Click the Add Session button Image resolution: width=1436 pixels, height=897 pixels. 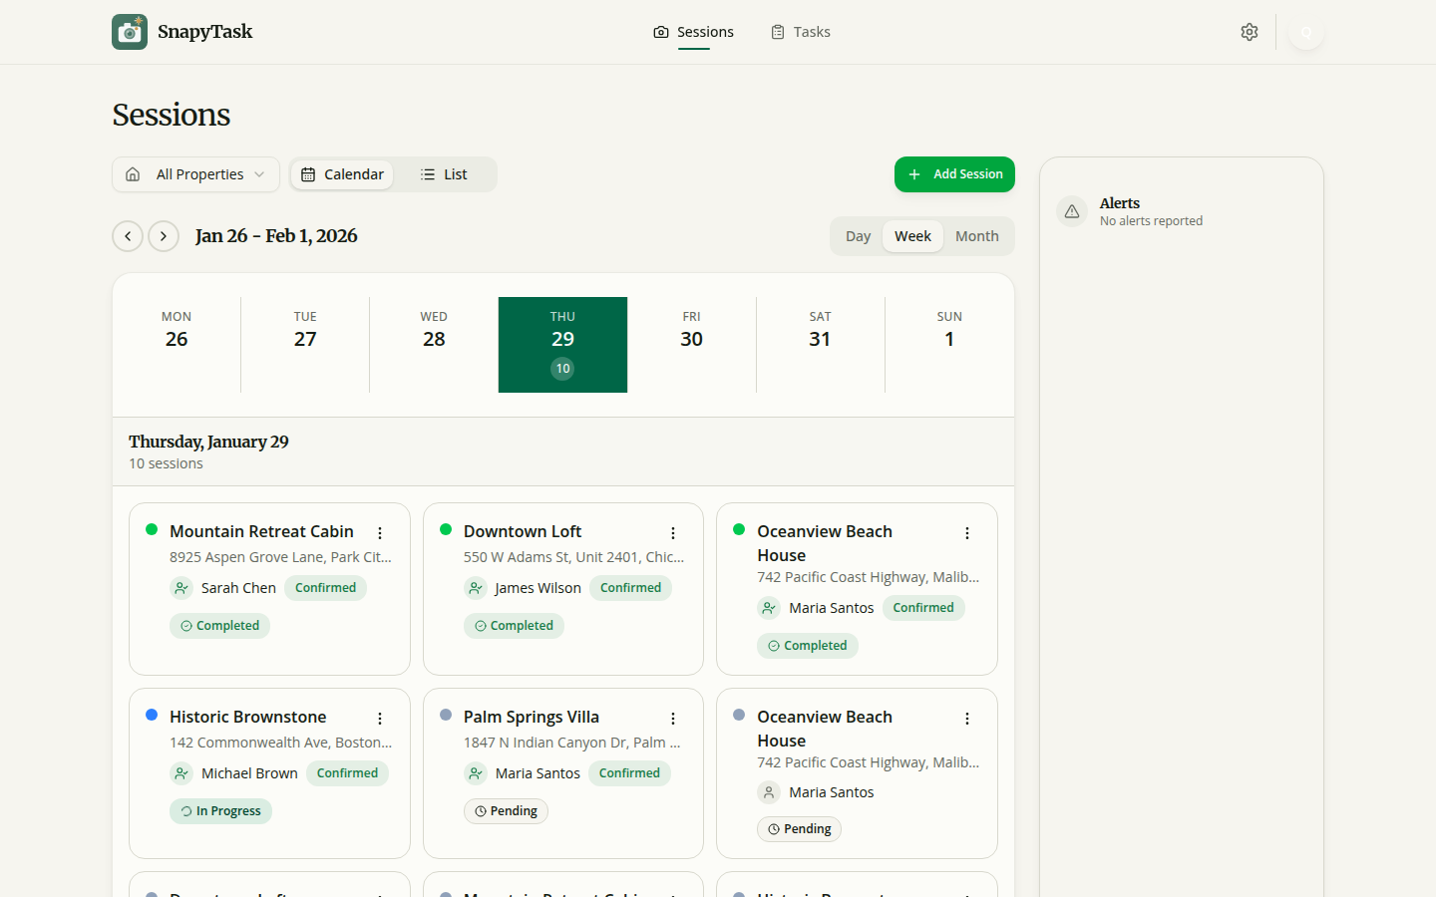point(954,173)
